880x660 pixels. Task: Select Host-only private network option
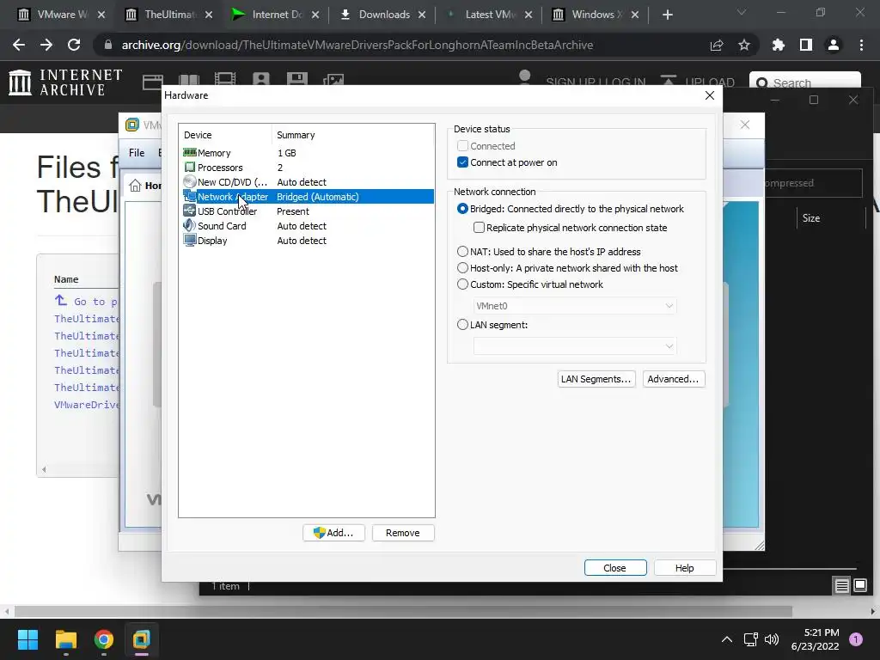click(462, 268)
